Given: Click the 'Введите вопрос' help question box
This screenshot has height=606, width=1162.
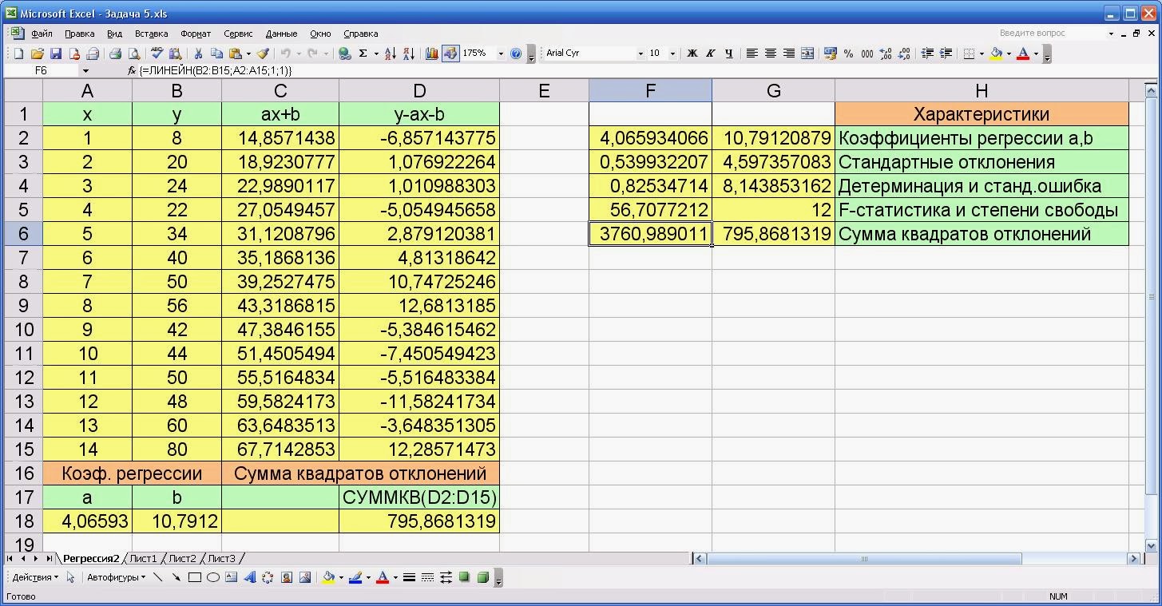Looking at the screenshot, I should (x=1050, y=34).
